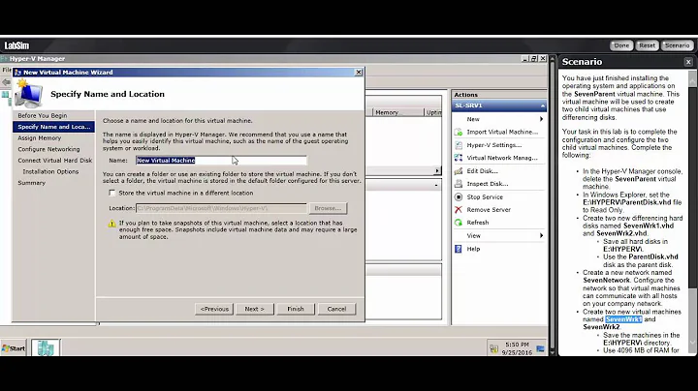Choose Inspect Disk action
Viewport: 698px width, 391px height.
(x=488, y=184)
